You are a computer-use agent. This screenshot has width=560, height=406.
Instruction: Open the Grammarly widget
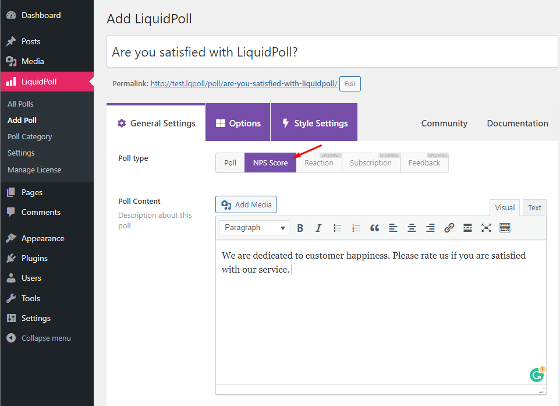[537, 375]
